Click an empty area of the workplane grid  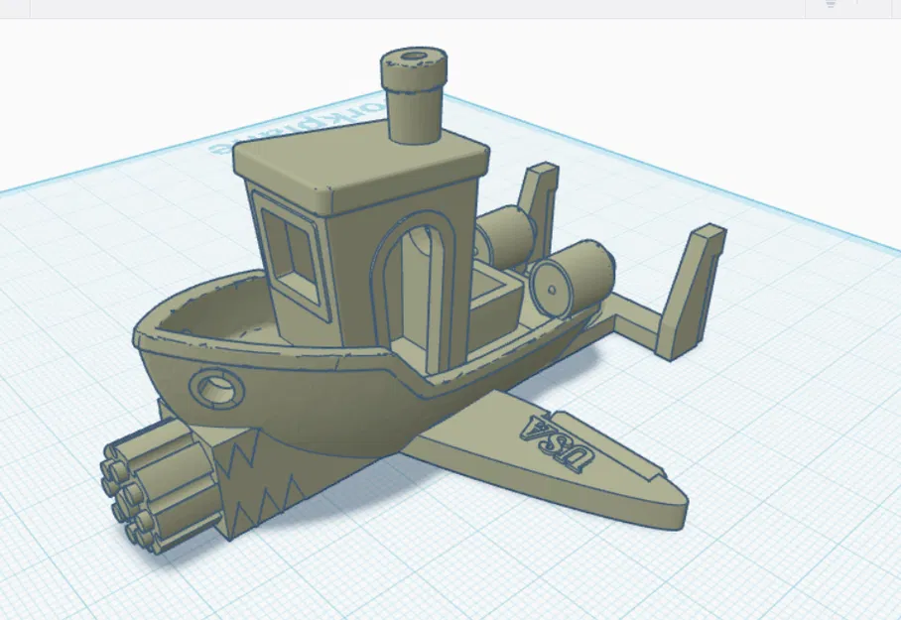point(794,496)
